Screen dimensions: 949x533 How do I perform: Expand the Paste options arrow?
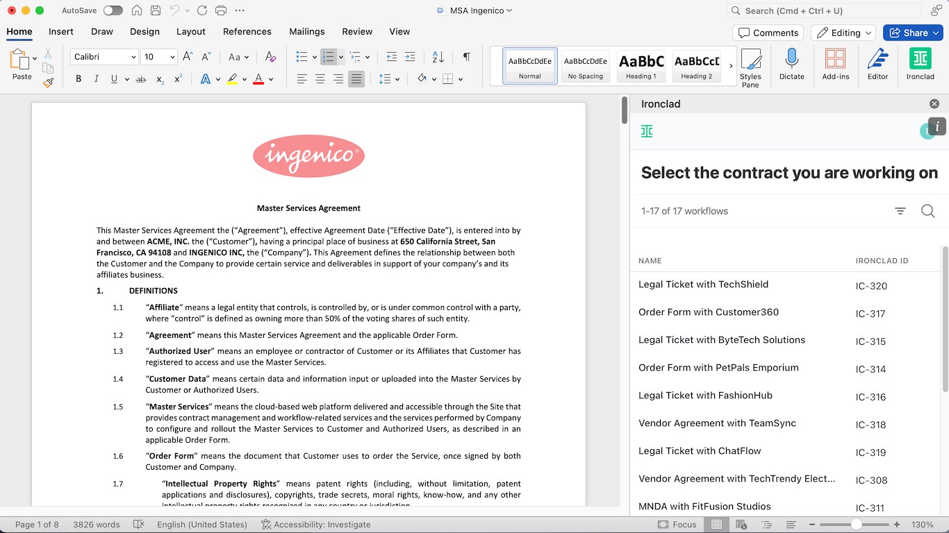[x=35, y=58]
